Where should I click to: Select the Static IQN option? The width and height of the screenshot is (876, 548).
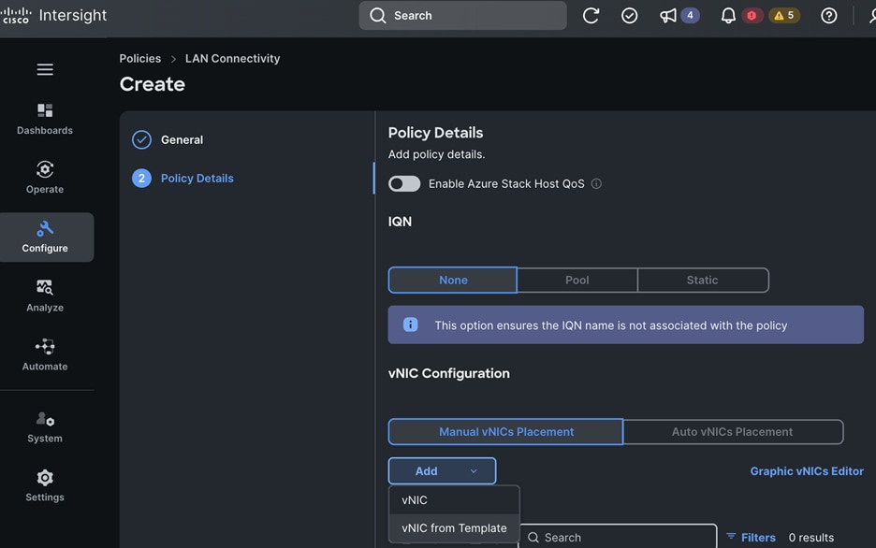(703, 281)
